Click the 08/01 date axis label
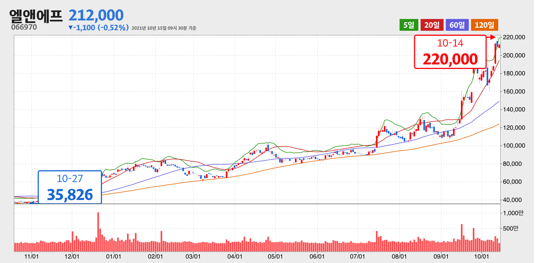538x263 pixels. (399, 256)
